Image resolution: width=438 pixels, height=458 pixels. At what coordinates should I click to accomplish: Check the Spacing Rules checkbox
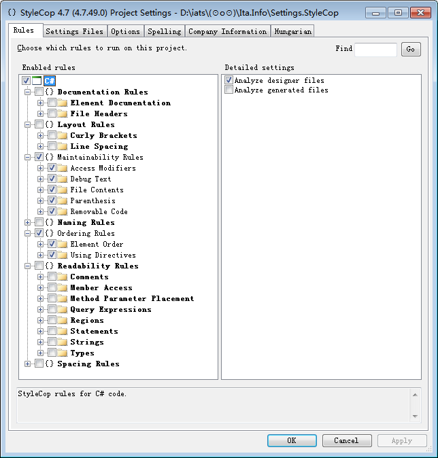pos(39,364)
